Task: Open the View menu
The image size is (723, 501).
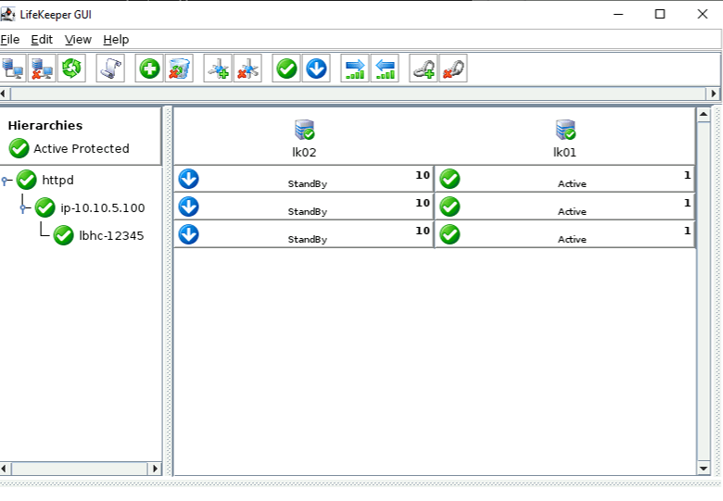Action: [x=78, y=40]
